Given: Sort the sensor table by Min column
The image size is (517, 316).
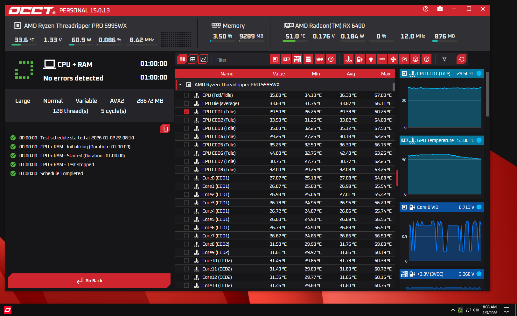Looking at the screenshot, I should 316,74.
